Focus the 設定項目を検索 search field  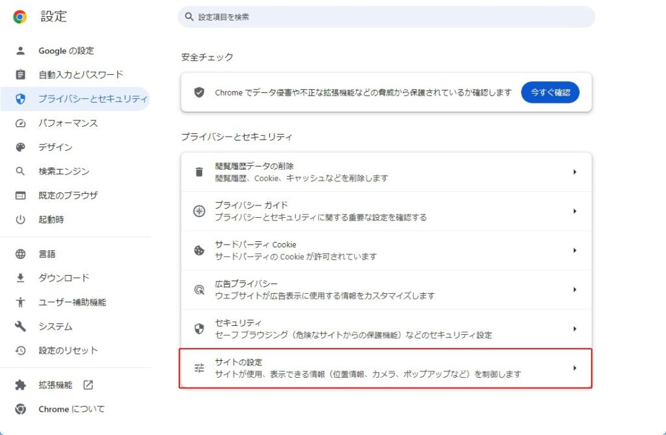(390, 17)
